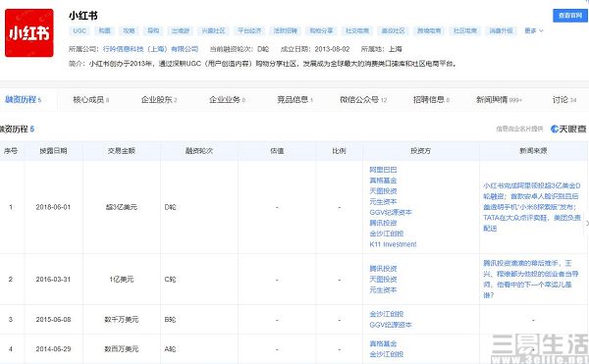Image resolution: width=589 pixels, height=364 pixels.
Task: Click the 投资方 column header
Action: point(421,151)
